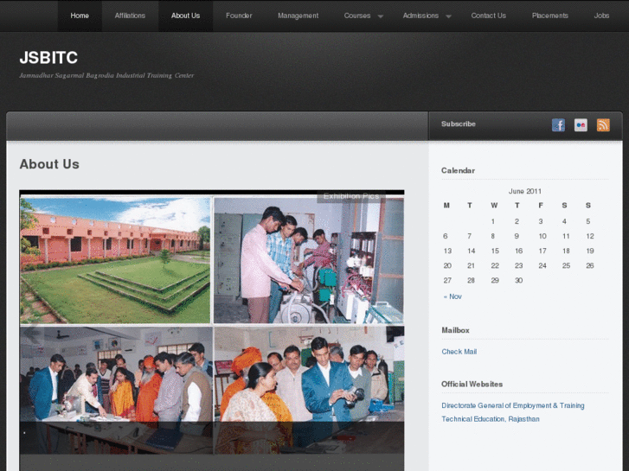The image size is (629, 471).
Task: Click calendar date 9
Action: pos(517,236)
